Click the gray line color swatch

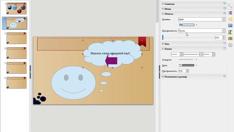188,65
